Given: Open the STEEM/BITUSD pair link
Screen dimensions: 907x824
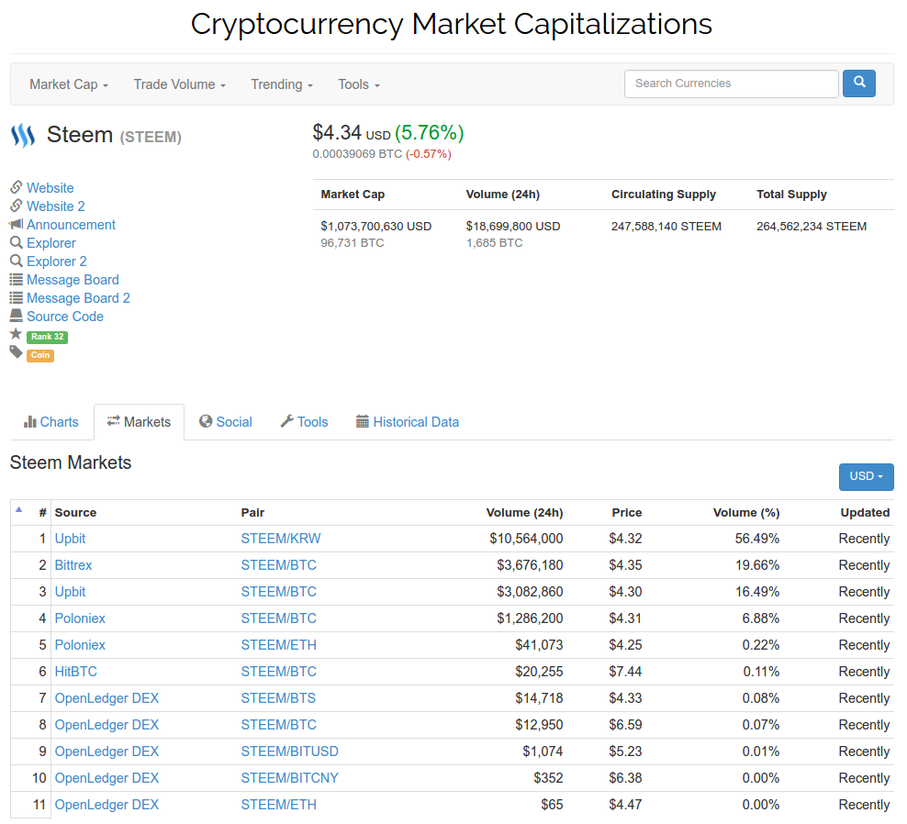Looking at the screenshot, I should (x=290, y=752).
